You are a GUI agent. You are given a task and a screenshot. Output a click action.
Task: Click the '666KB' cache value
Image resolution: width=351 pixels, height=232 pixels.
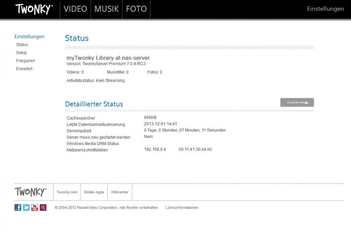(150, 117)
